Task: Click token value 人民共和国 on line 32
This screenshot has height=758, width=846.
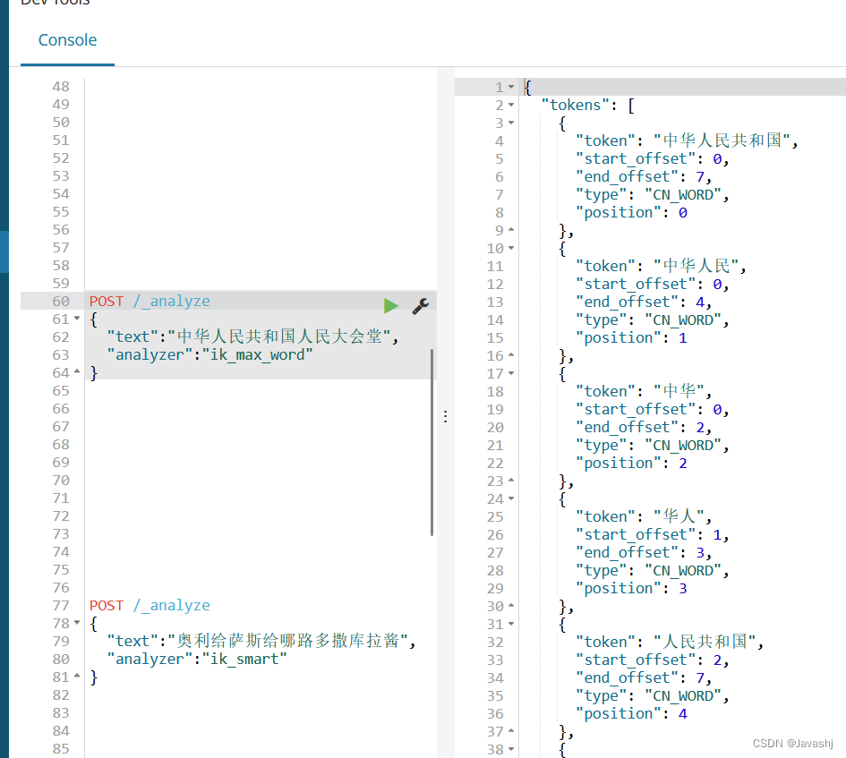Action: (x=705, y=642)
